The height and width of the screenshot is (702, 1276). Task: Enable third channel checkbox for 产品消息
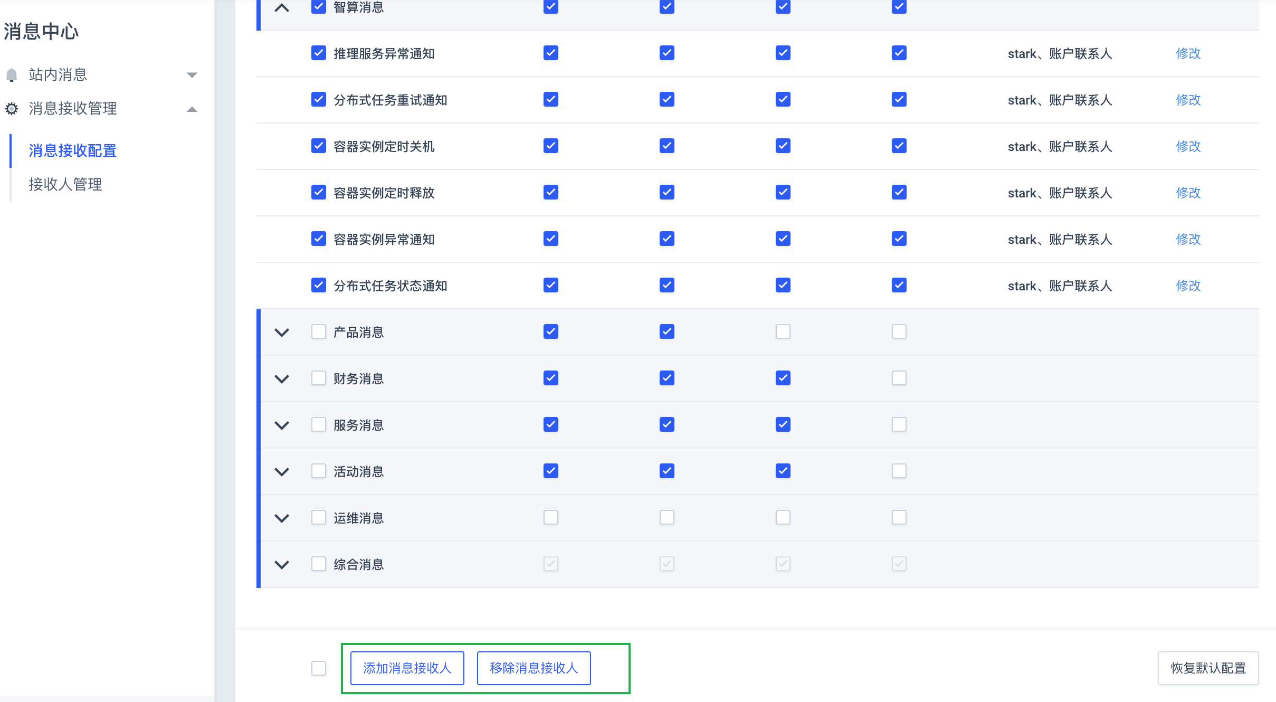783,331
